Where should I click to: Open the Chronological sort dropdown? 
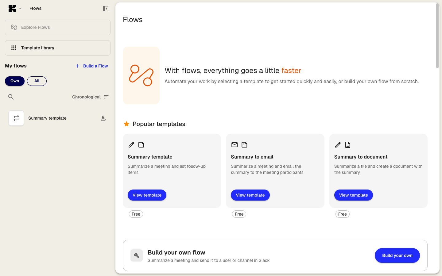[90, 97]
